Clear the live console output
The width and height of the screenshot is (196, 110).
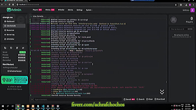[150, 99]
